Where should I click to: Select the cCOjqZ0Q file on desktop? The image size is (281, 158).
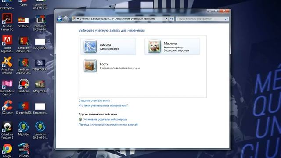pyautogui.click(x=40, y=43)
